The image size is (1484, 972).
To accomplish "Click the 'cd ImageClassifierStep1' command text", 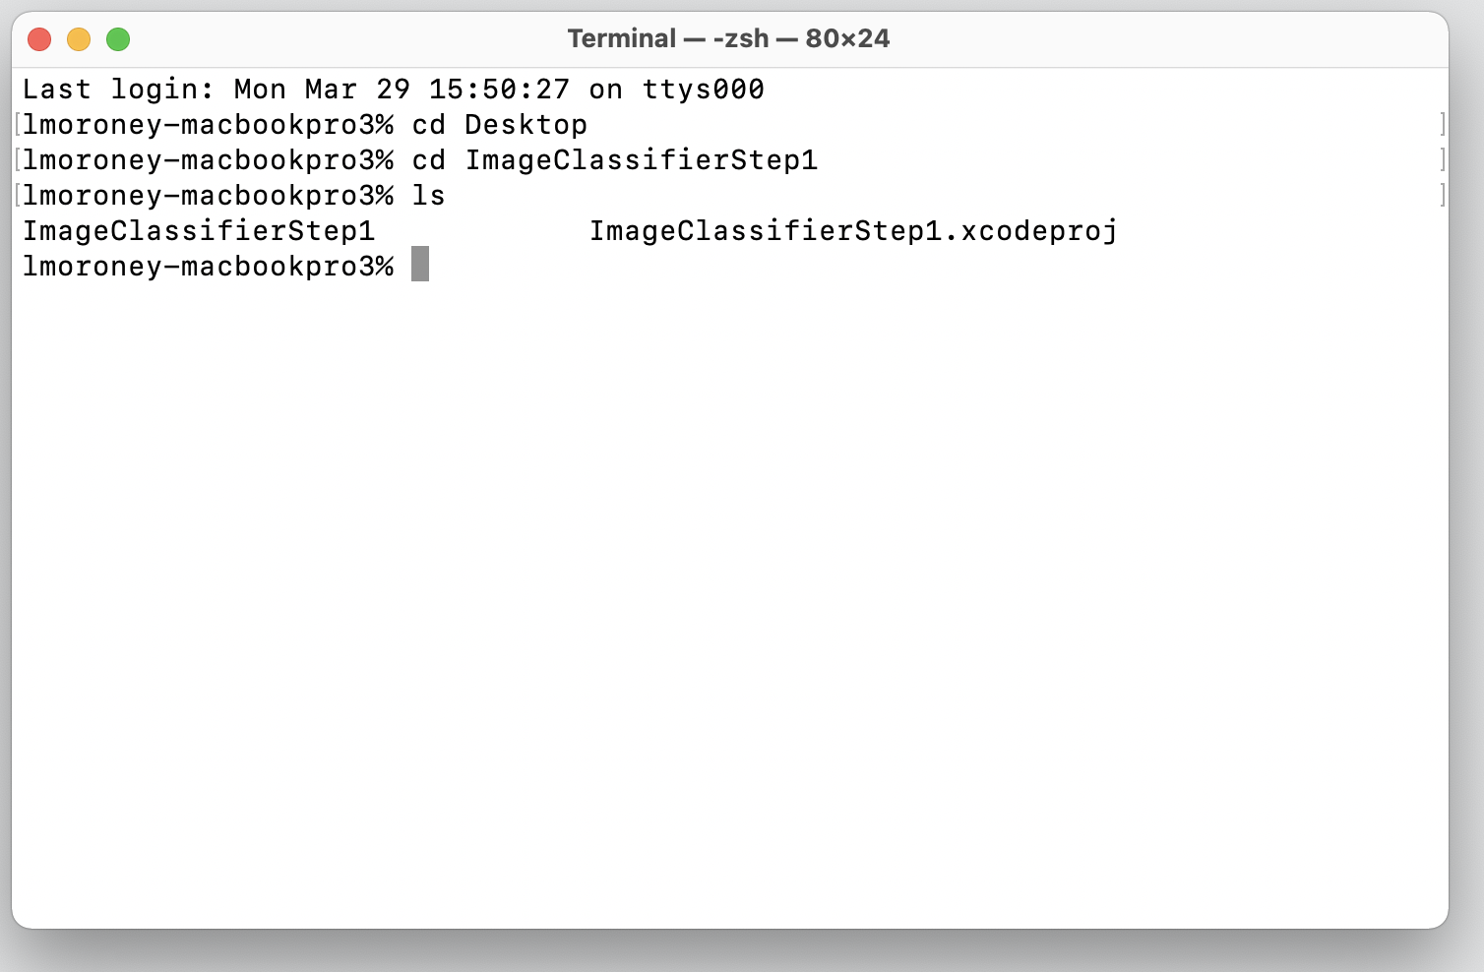I will 614,160.
